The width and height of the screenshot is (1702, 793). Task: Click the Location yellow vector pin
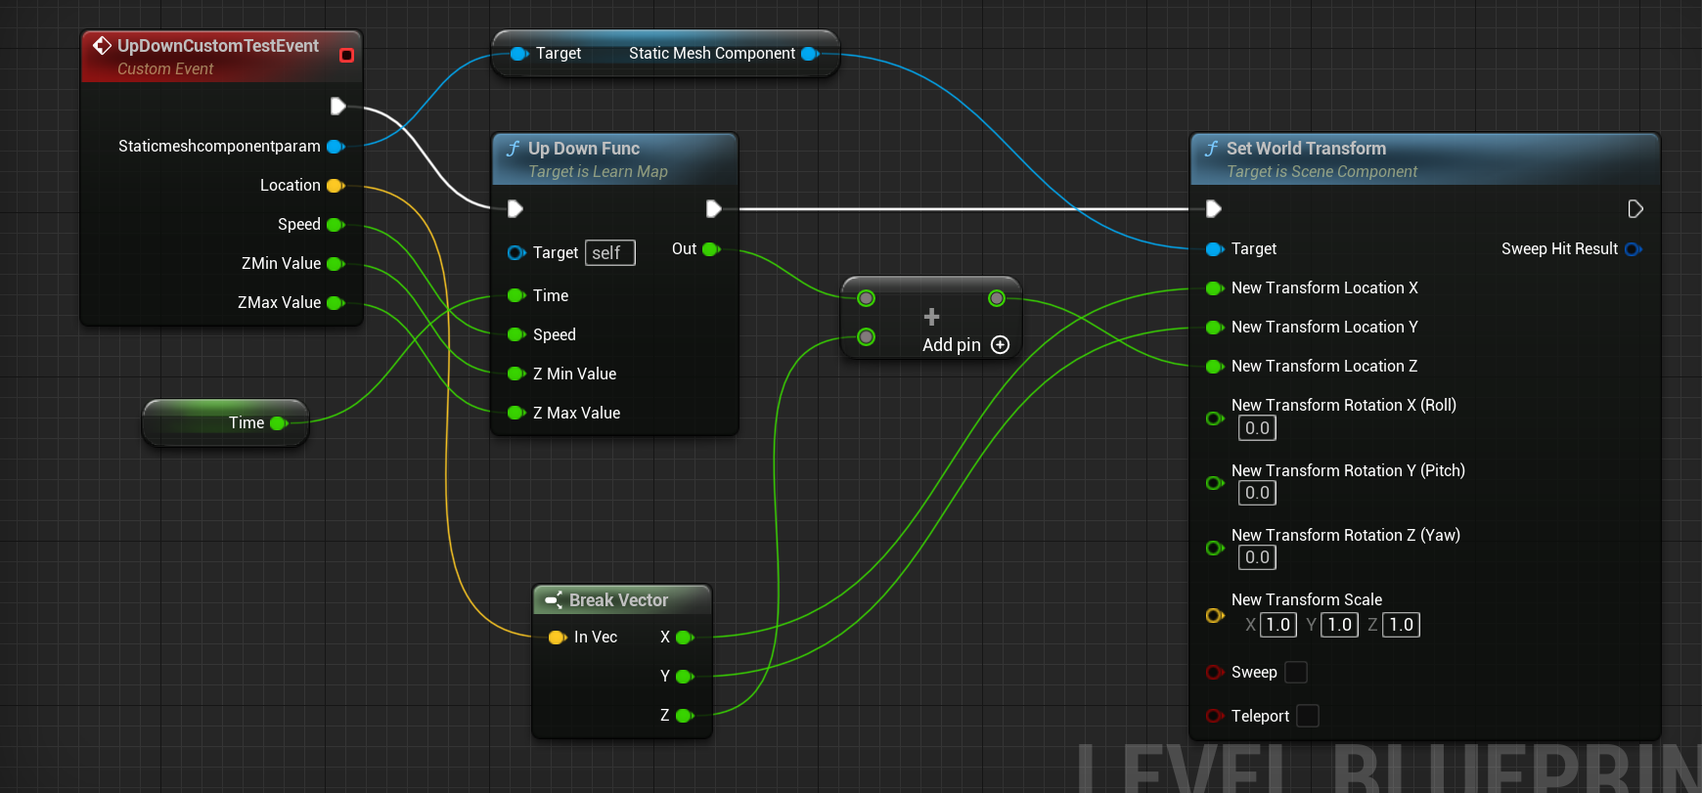[336, 186]
